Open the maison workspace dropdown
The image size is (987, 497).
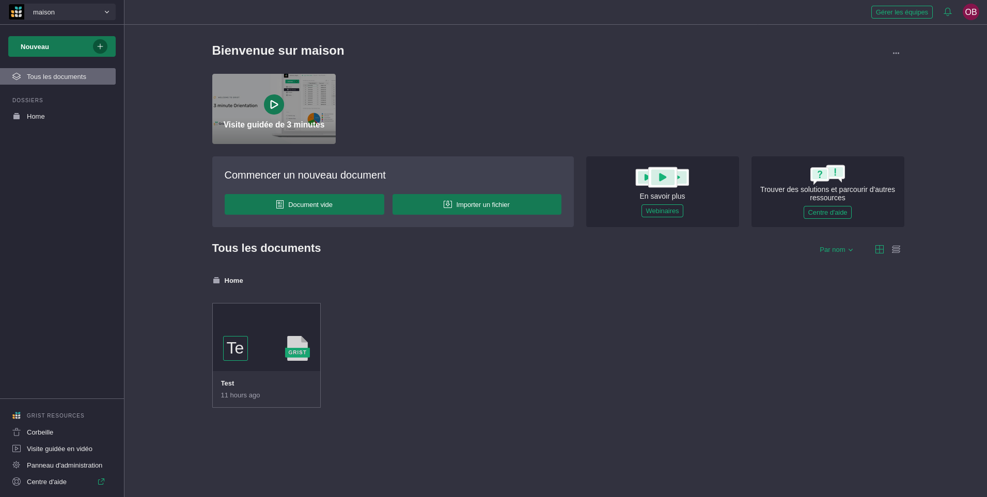(70, 12)
